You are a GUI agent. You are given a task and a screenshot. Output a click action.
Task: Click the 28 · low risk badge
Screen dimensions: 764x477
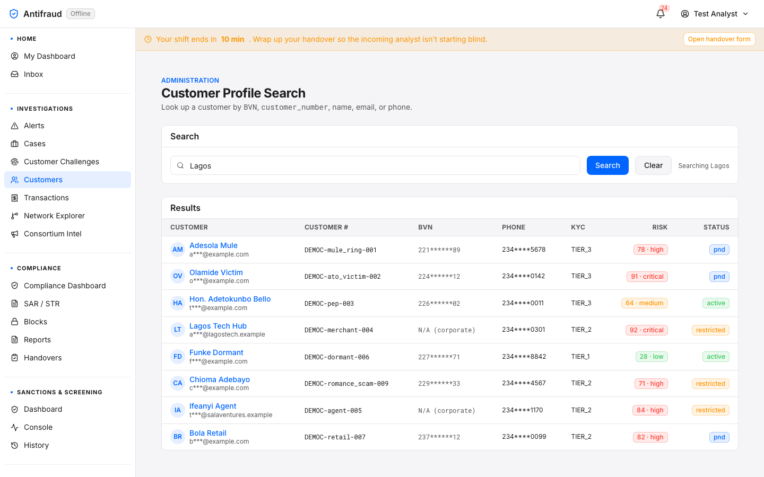tap(652, 357)
